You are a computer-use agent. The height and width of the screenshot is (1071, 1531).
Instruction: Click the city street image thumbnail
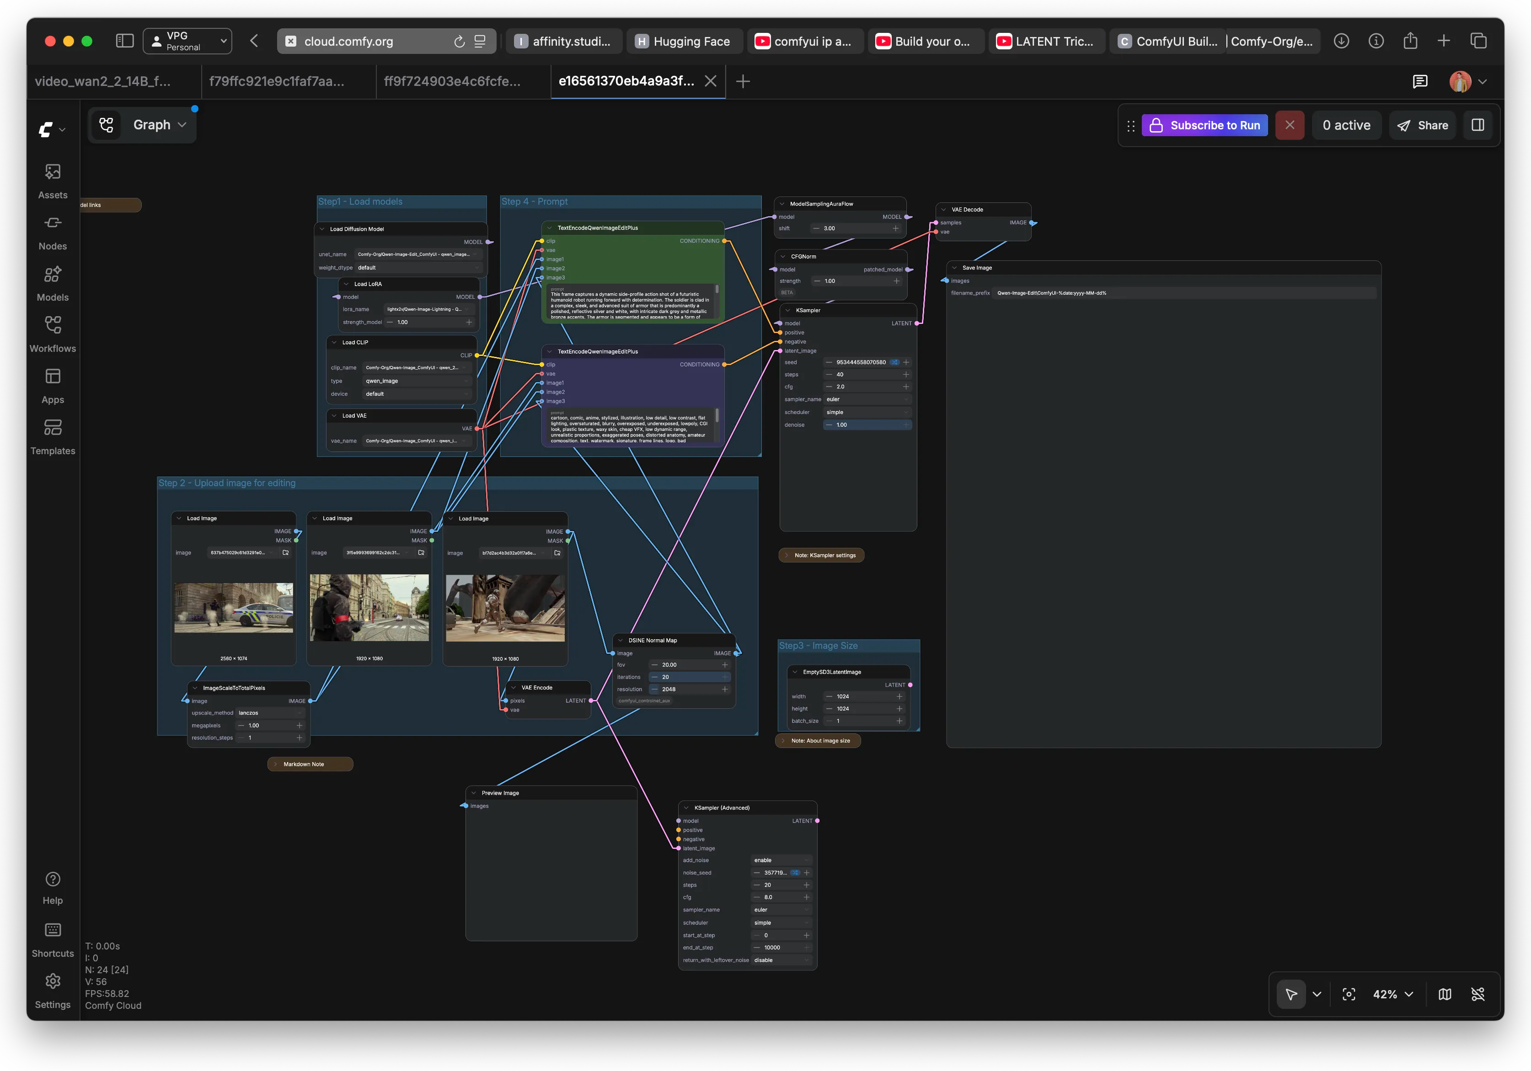click(369, 607)
